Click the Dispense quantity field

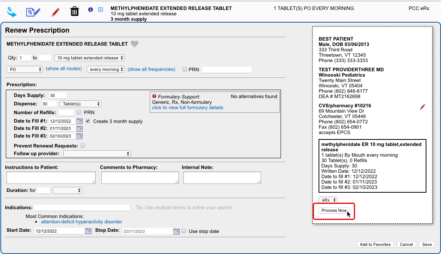(x=49, y=104)
